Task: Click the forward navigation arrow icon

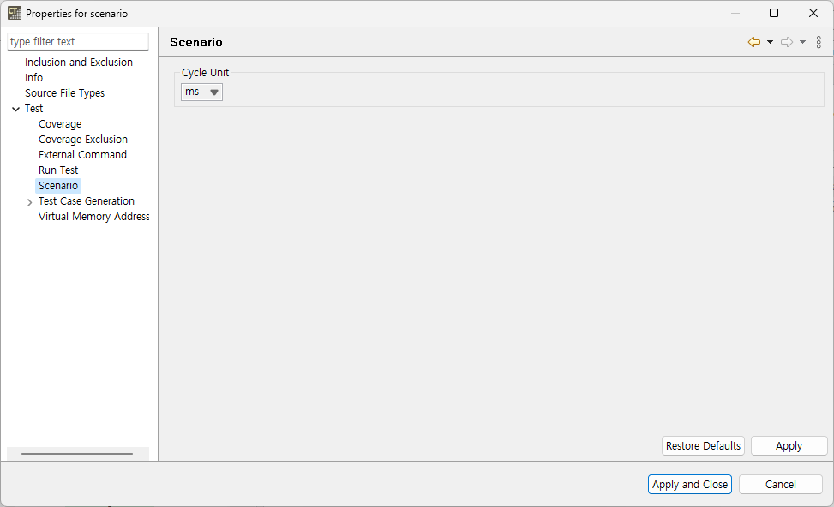Action: (x=786, y=42)
